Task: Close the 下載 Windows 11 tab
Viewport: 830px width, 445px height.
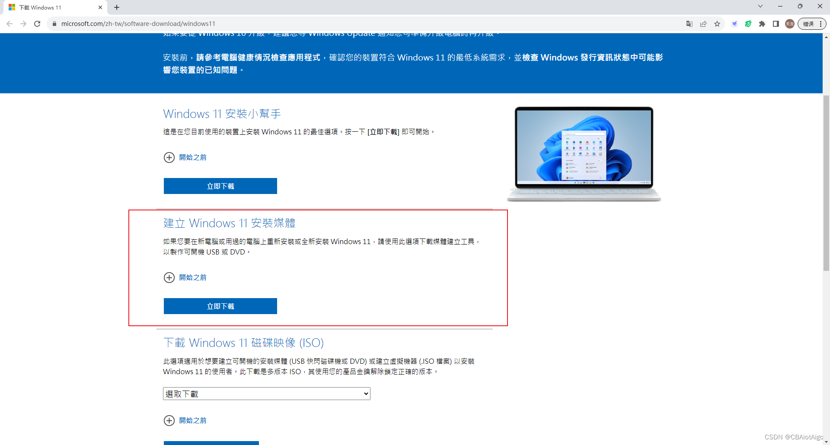Action: (100, 7)
